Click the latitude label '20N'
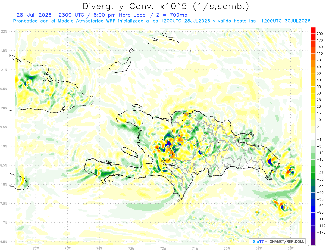This screenshot has width=326, height=252. 4,108
